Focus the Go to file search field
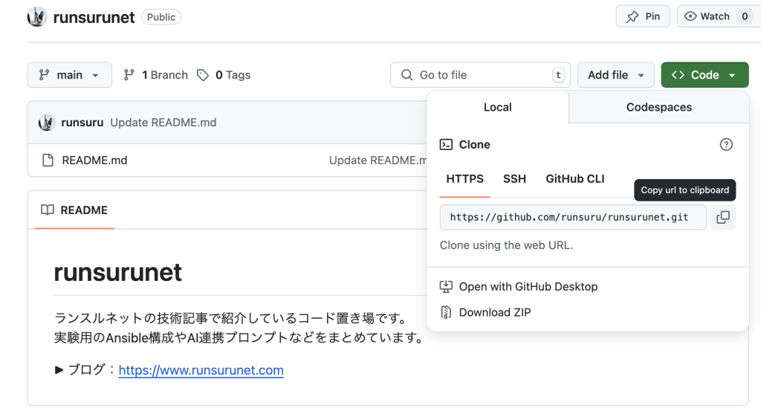This screenshot has height=408, width=761. (481, 75)
